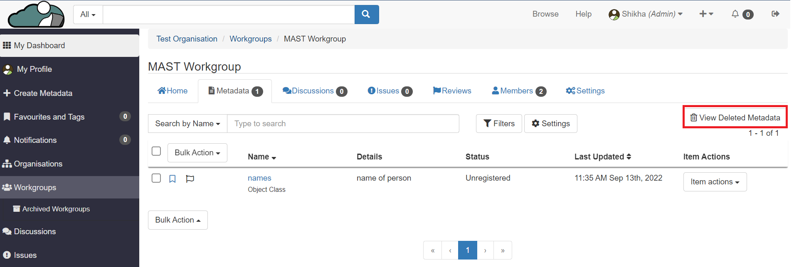
Task: Open the top Bulk Action dropdown
Action: click(197, 153)
